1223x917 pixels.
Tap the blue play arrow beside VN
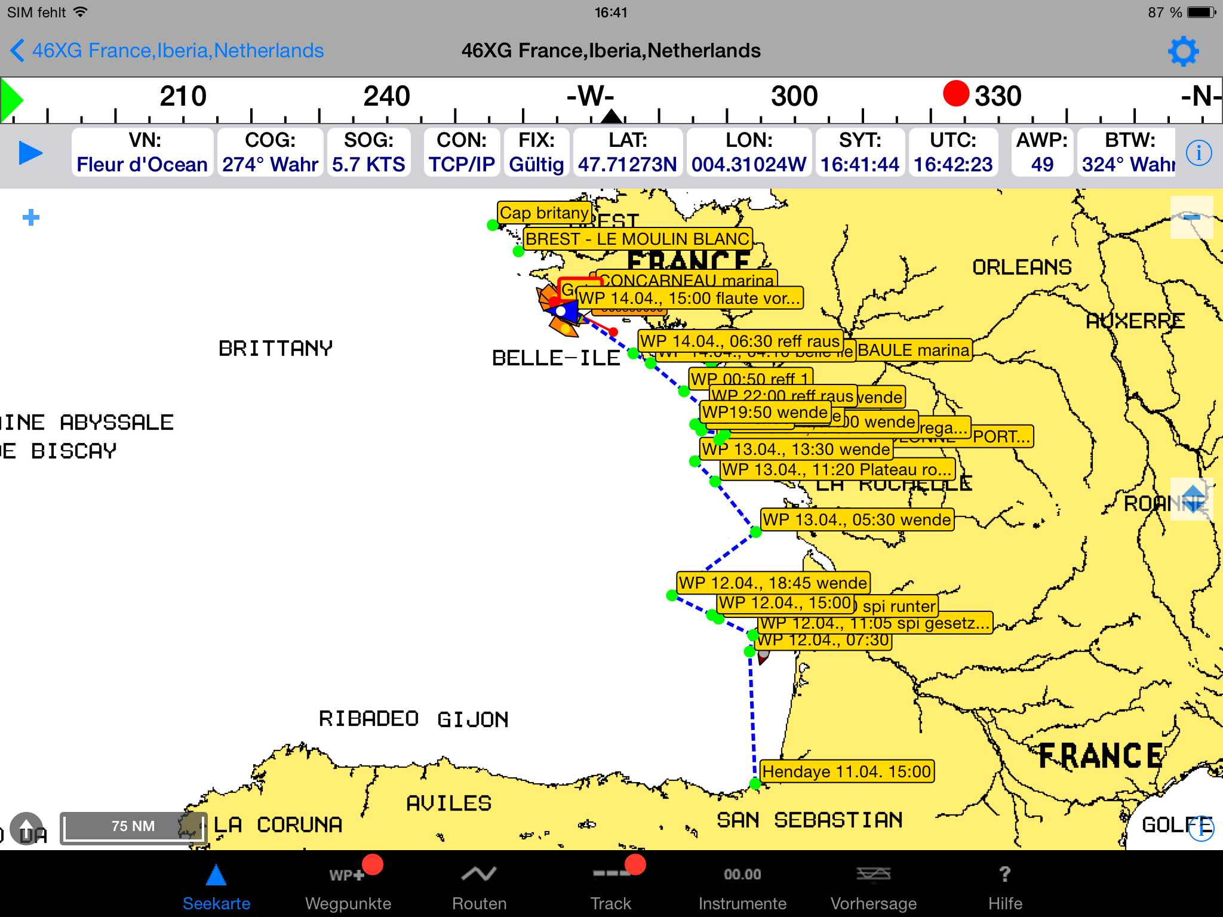coord(30,153)
